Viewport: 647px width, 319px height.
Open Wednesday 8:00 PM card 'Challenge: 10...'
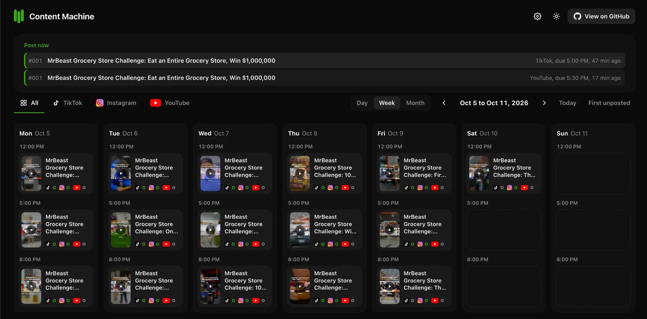tap(235, 286)
